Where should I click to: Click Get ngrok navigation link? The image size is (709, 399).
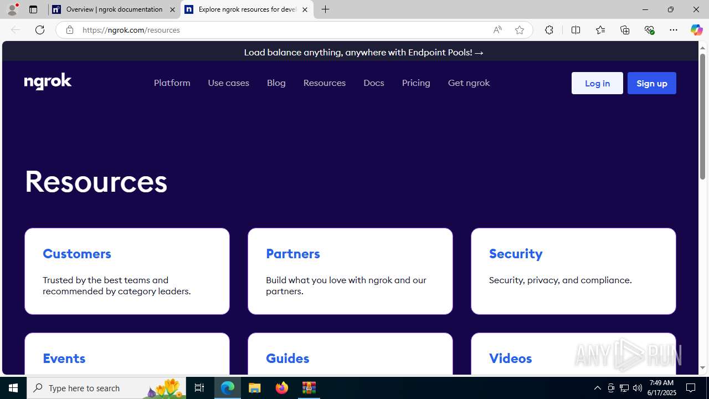point(469,83)
